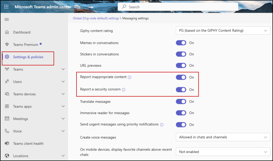Image resolution: width=273 pixels, height=161 pixels.
Task: Collapse the hamburger navigation menu
Action: (7, 19)
